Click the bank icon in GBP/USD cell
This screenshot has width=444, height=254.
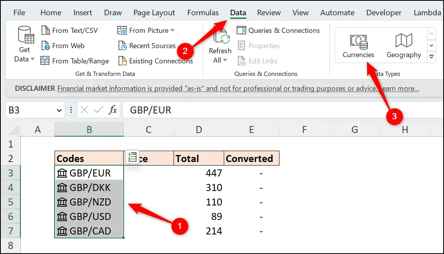tap(62, 216)
